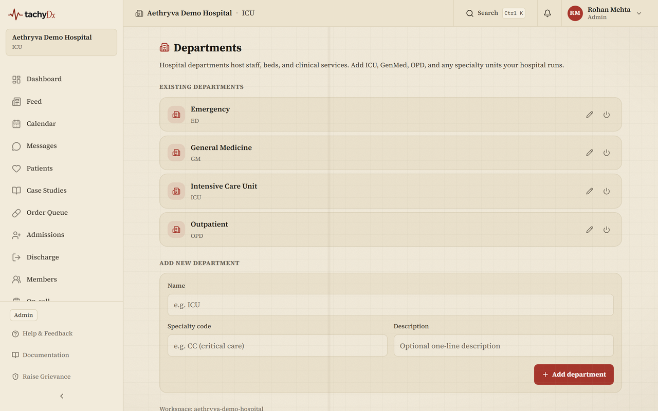Click the Members people icon
The image size is (658, 411).
[16, 279]
